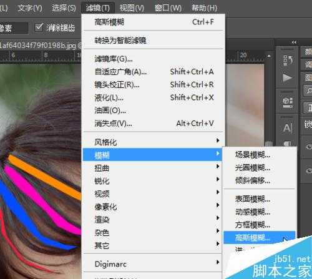The image size is (312, 279).
Task: Click highlighted 高斯模糊... in the blur submenu
Action: pyautogui.click(x=260, y=237)
